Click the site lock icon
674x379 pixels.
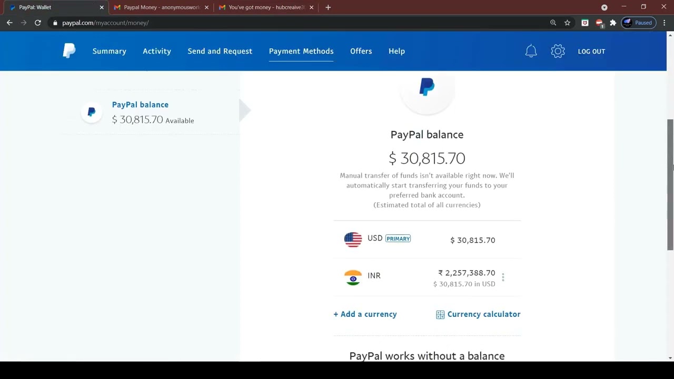[x=55, y=23]
